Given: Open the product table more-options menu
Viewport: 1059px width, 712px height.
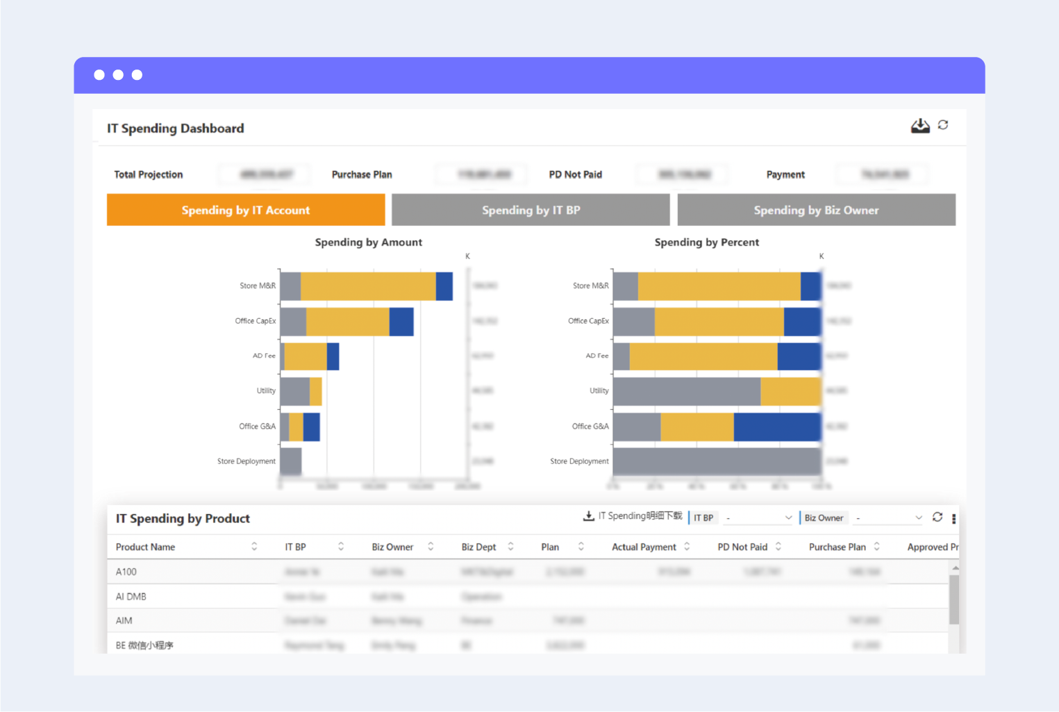Looking at the screenshot, I should [x=953, y=518].
